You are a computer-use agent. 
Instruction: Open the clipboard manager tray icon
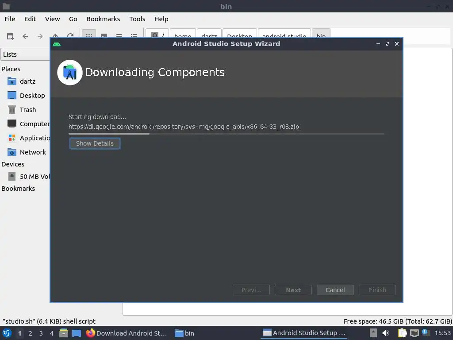coord(402,333)
